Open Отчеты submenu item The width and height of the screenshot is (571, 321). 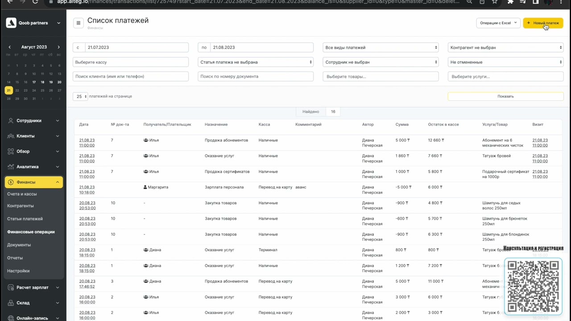click(x=15, y=258)
